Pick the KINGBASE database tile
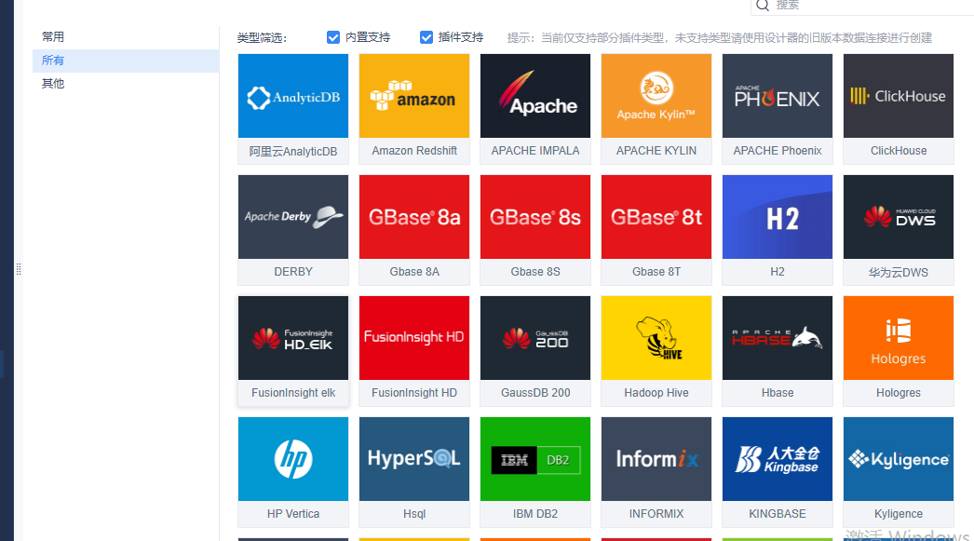Viewport: 974px width, 541px height. pos(778,459)
